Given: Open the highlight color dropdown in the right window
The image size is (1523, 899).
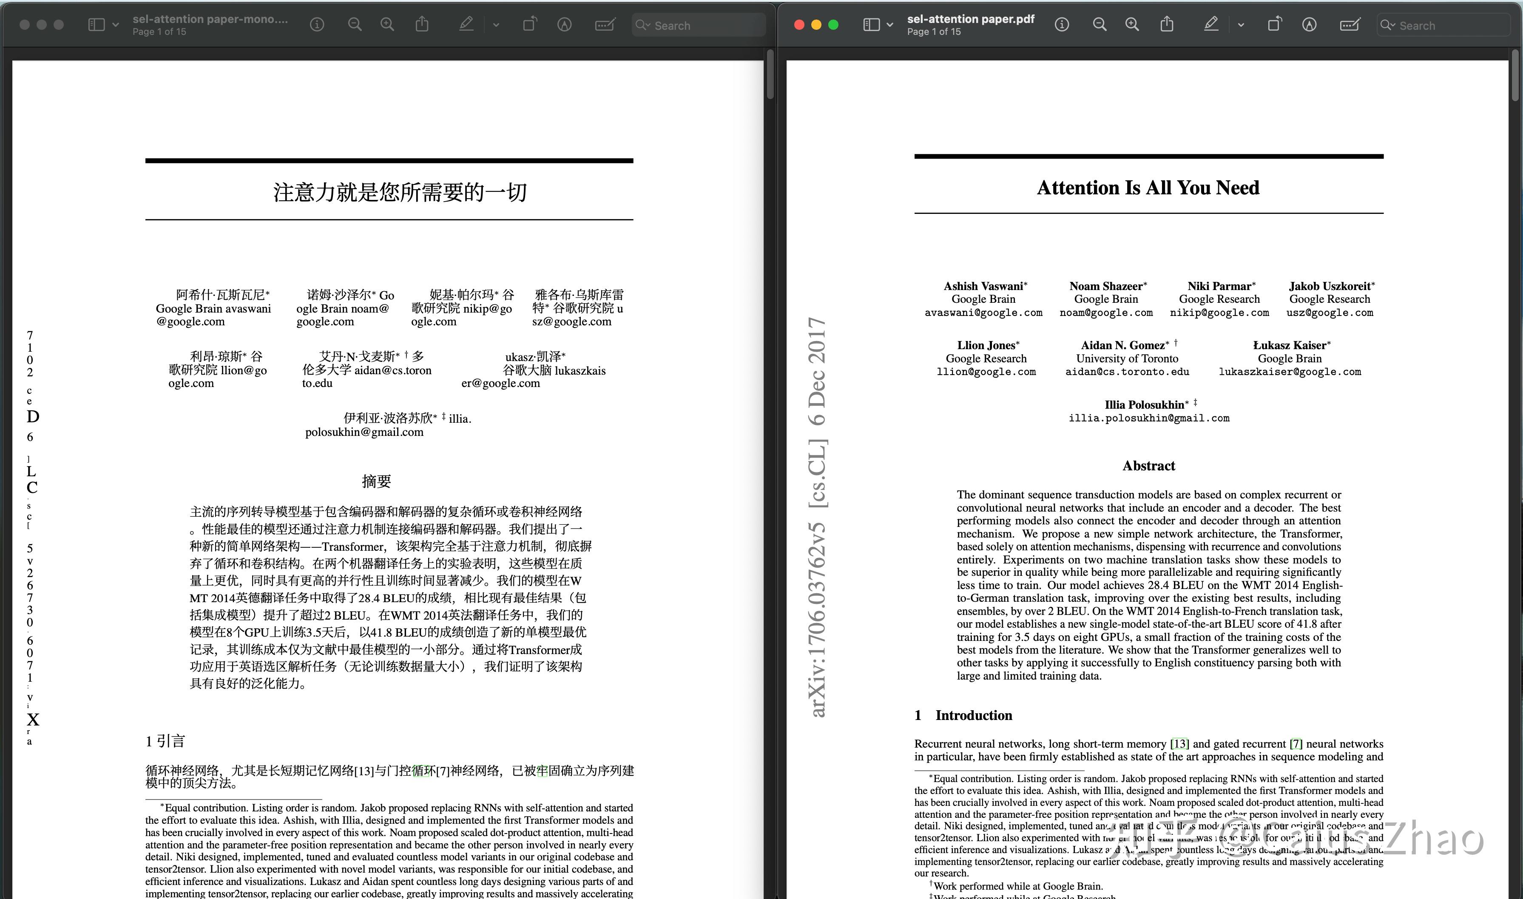Looking at the screenshot, I should coord(1241,24).
